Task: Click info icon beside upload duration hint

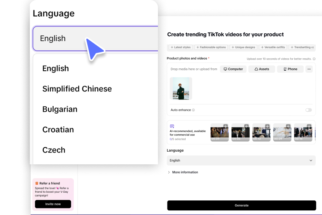Action: 314,59
